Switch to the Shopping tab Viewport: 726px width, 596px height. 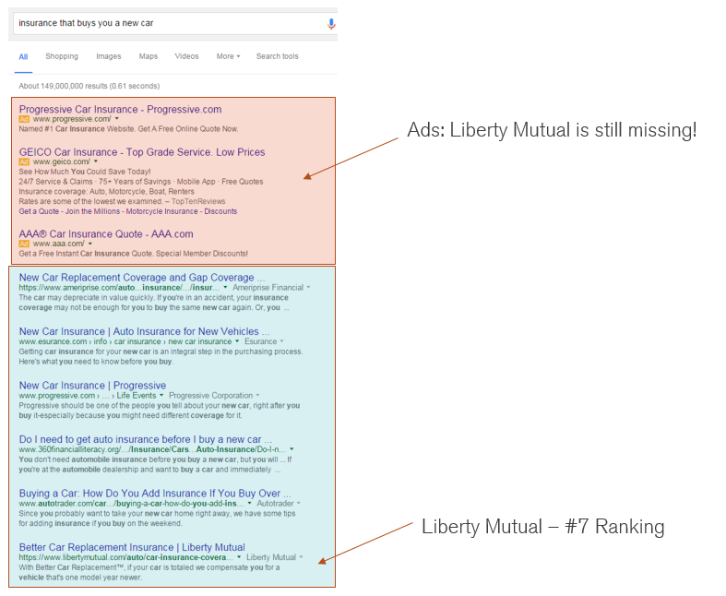coord(62,56)
